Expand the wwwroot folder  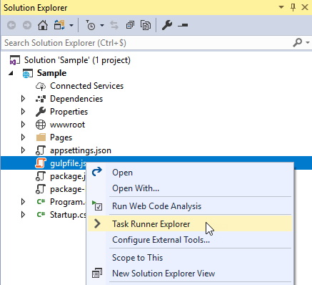click(23, 125)
